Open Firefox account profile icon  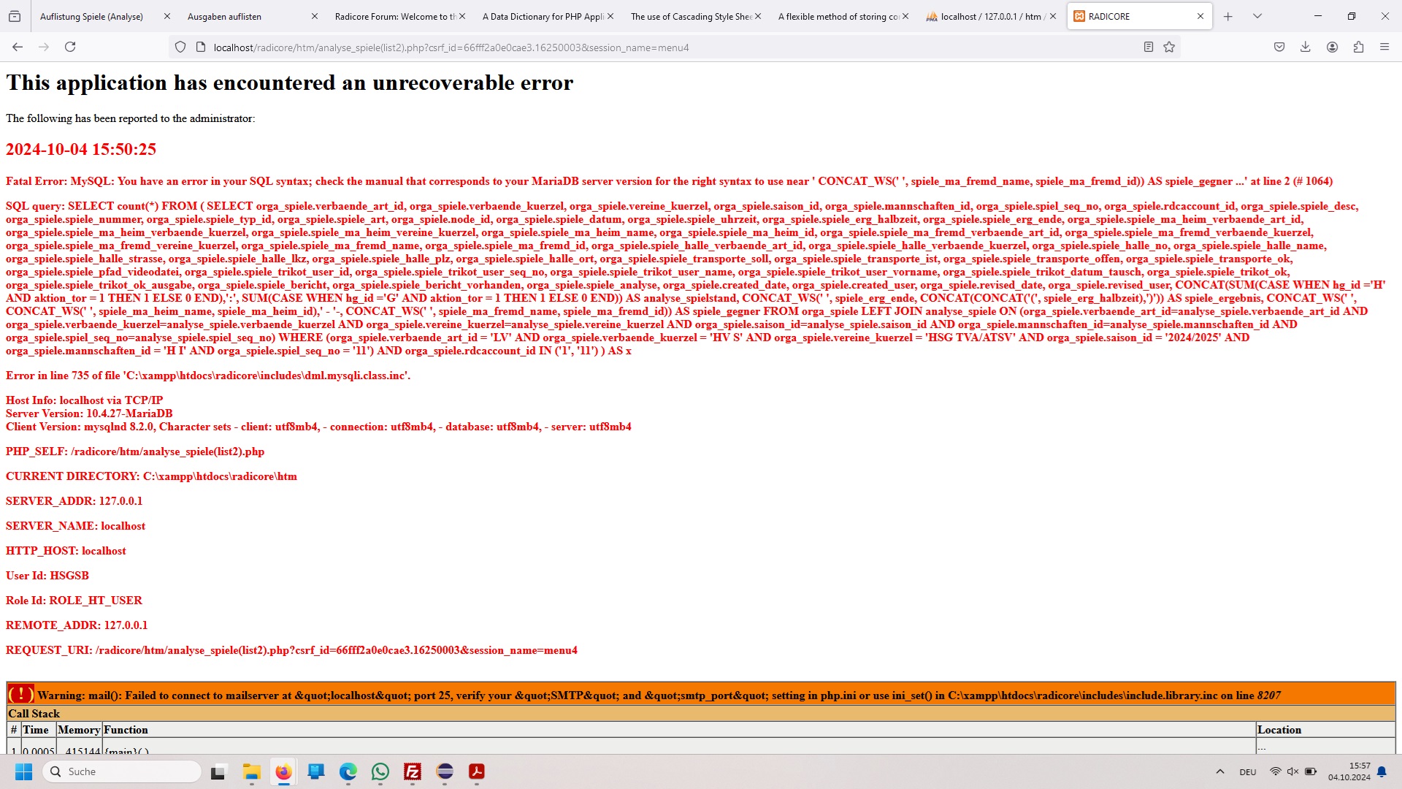(1332, 47)
